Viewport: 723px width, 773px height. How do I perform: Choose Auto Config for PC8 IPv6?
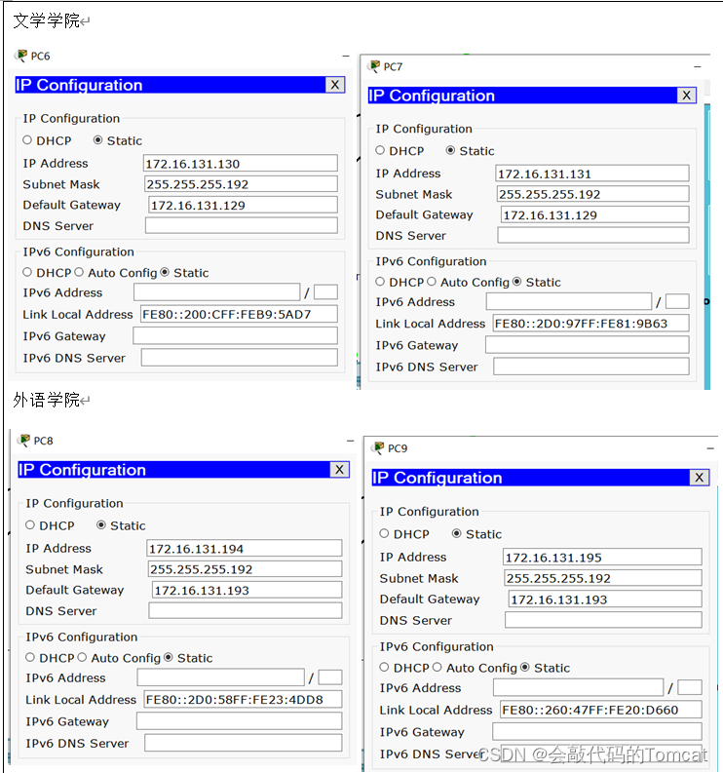(82, 657)
